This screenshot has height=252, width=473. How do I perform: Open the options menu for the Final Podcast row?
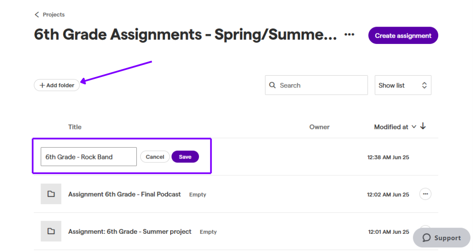[x=425, y=194]
